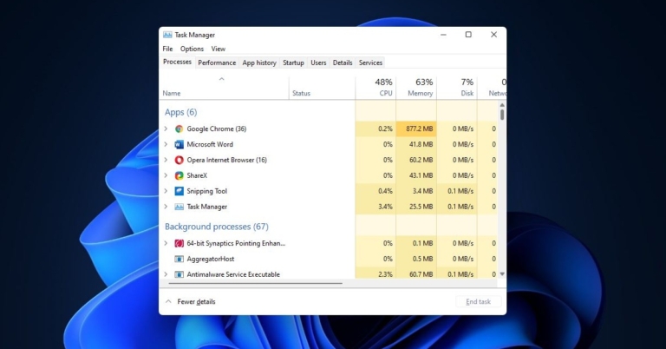Switch to the App history tab

pyautogui.click(x=259, y=63)
